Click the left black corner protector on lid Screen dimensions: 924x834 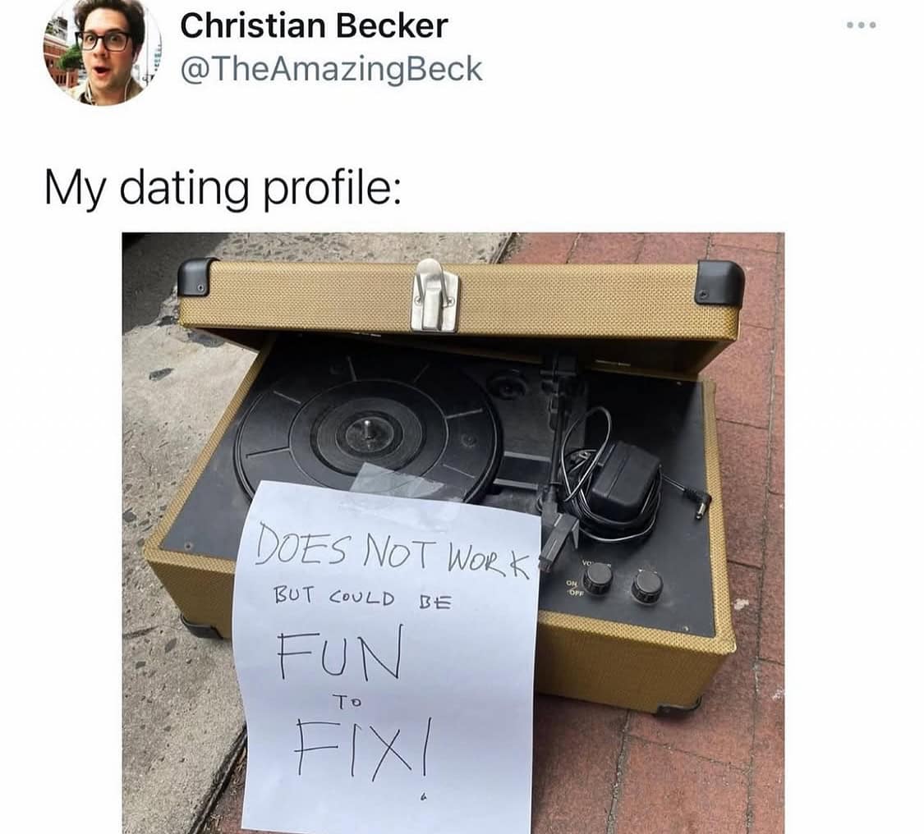tap(199, 278)
